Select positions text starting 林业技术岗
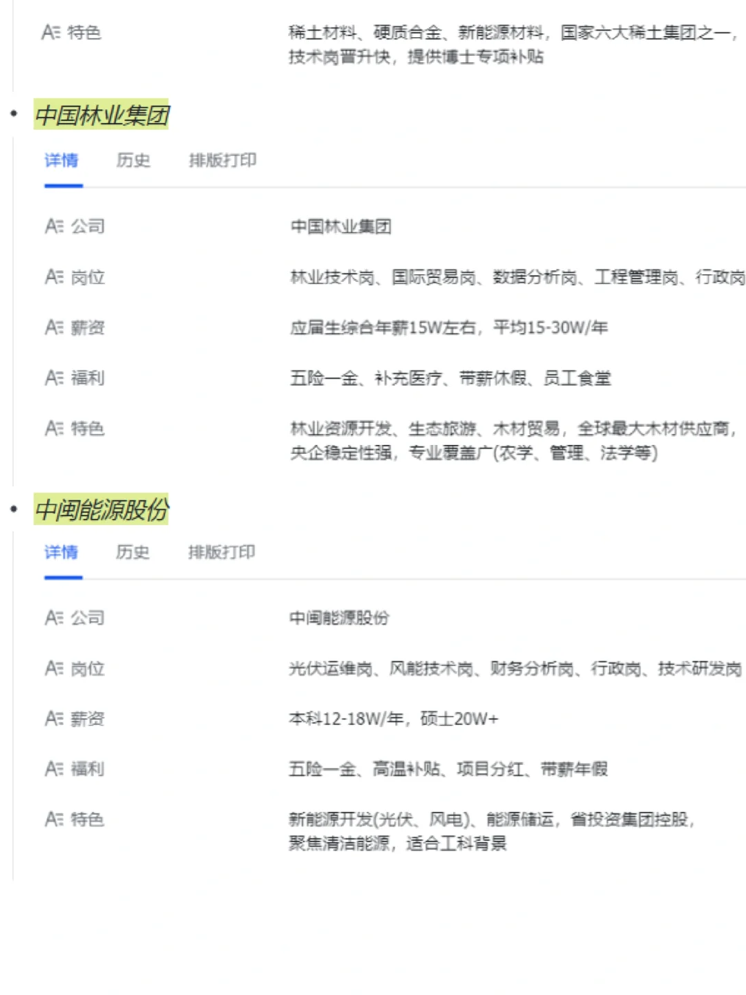The height and width of the screenshot is (995, 746). click(x=517, y=277)
